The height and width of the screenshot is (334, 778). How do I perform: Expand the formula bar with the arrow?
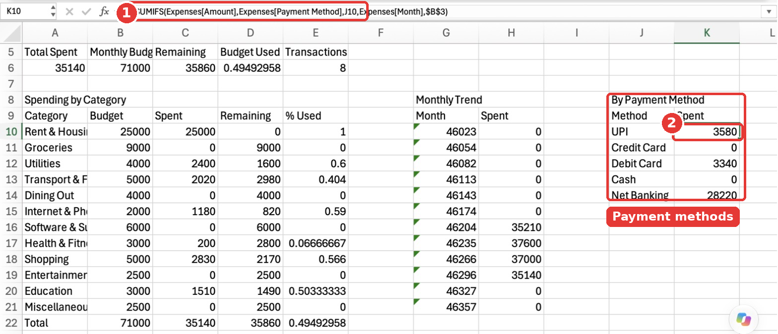tap(769, 12)
